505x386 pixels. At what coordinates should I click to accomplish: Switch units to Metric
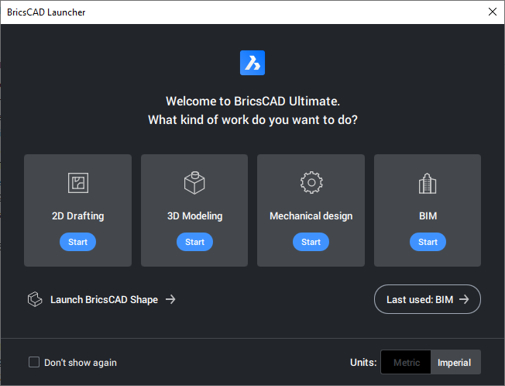[406, 362]
